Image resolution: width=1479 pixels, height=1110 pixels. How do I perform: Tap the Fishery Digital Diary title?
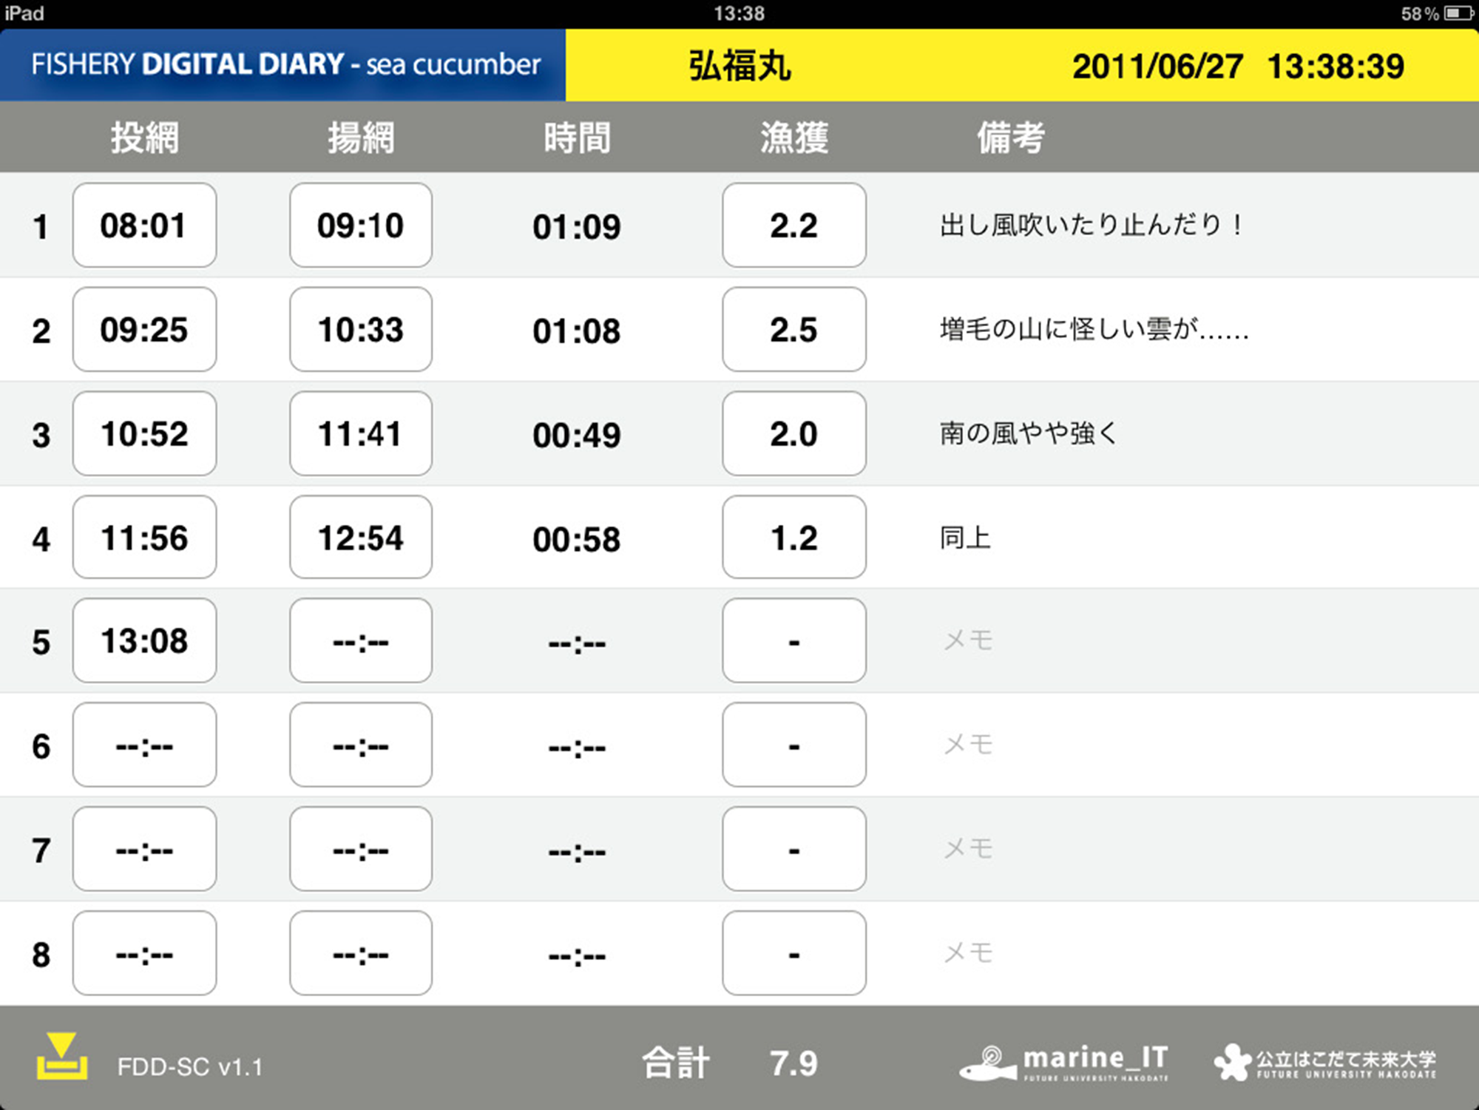[x=285, y=64]
